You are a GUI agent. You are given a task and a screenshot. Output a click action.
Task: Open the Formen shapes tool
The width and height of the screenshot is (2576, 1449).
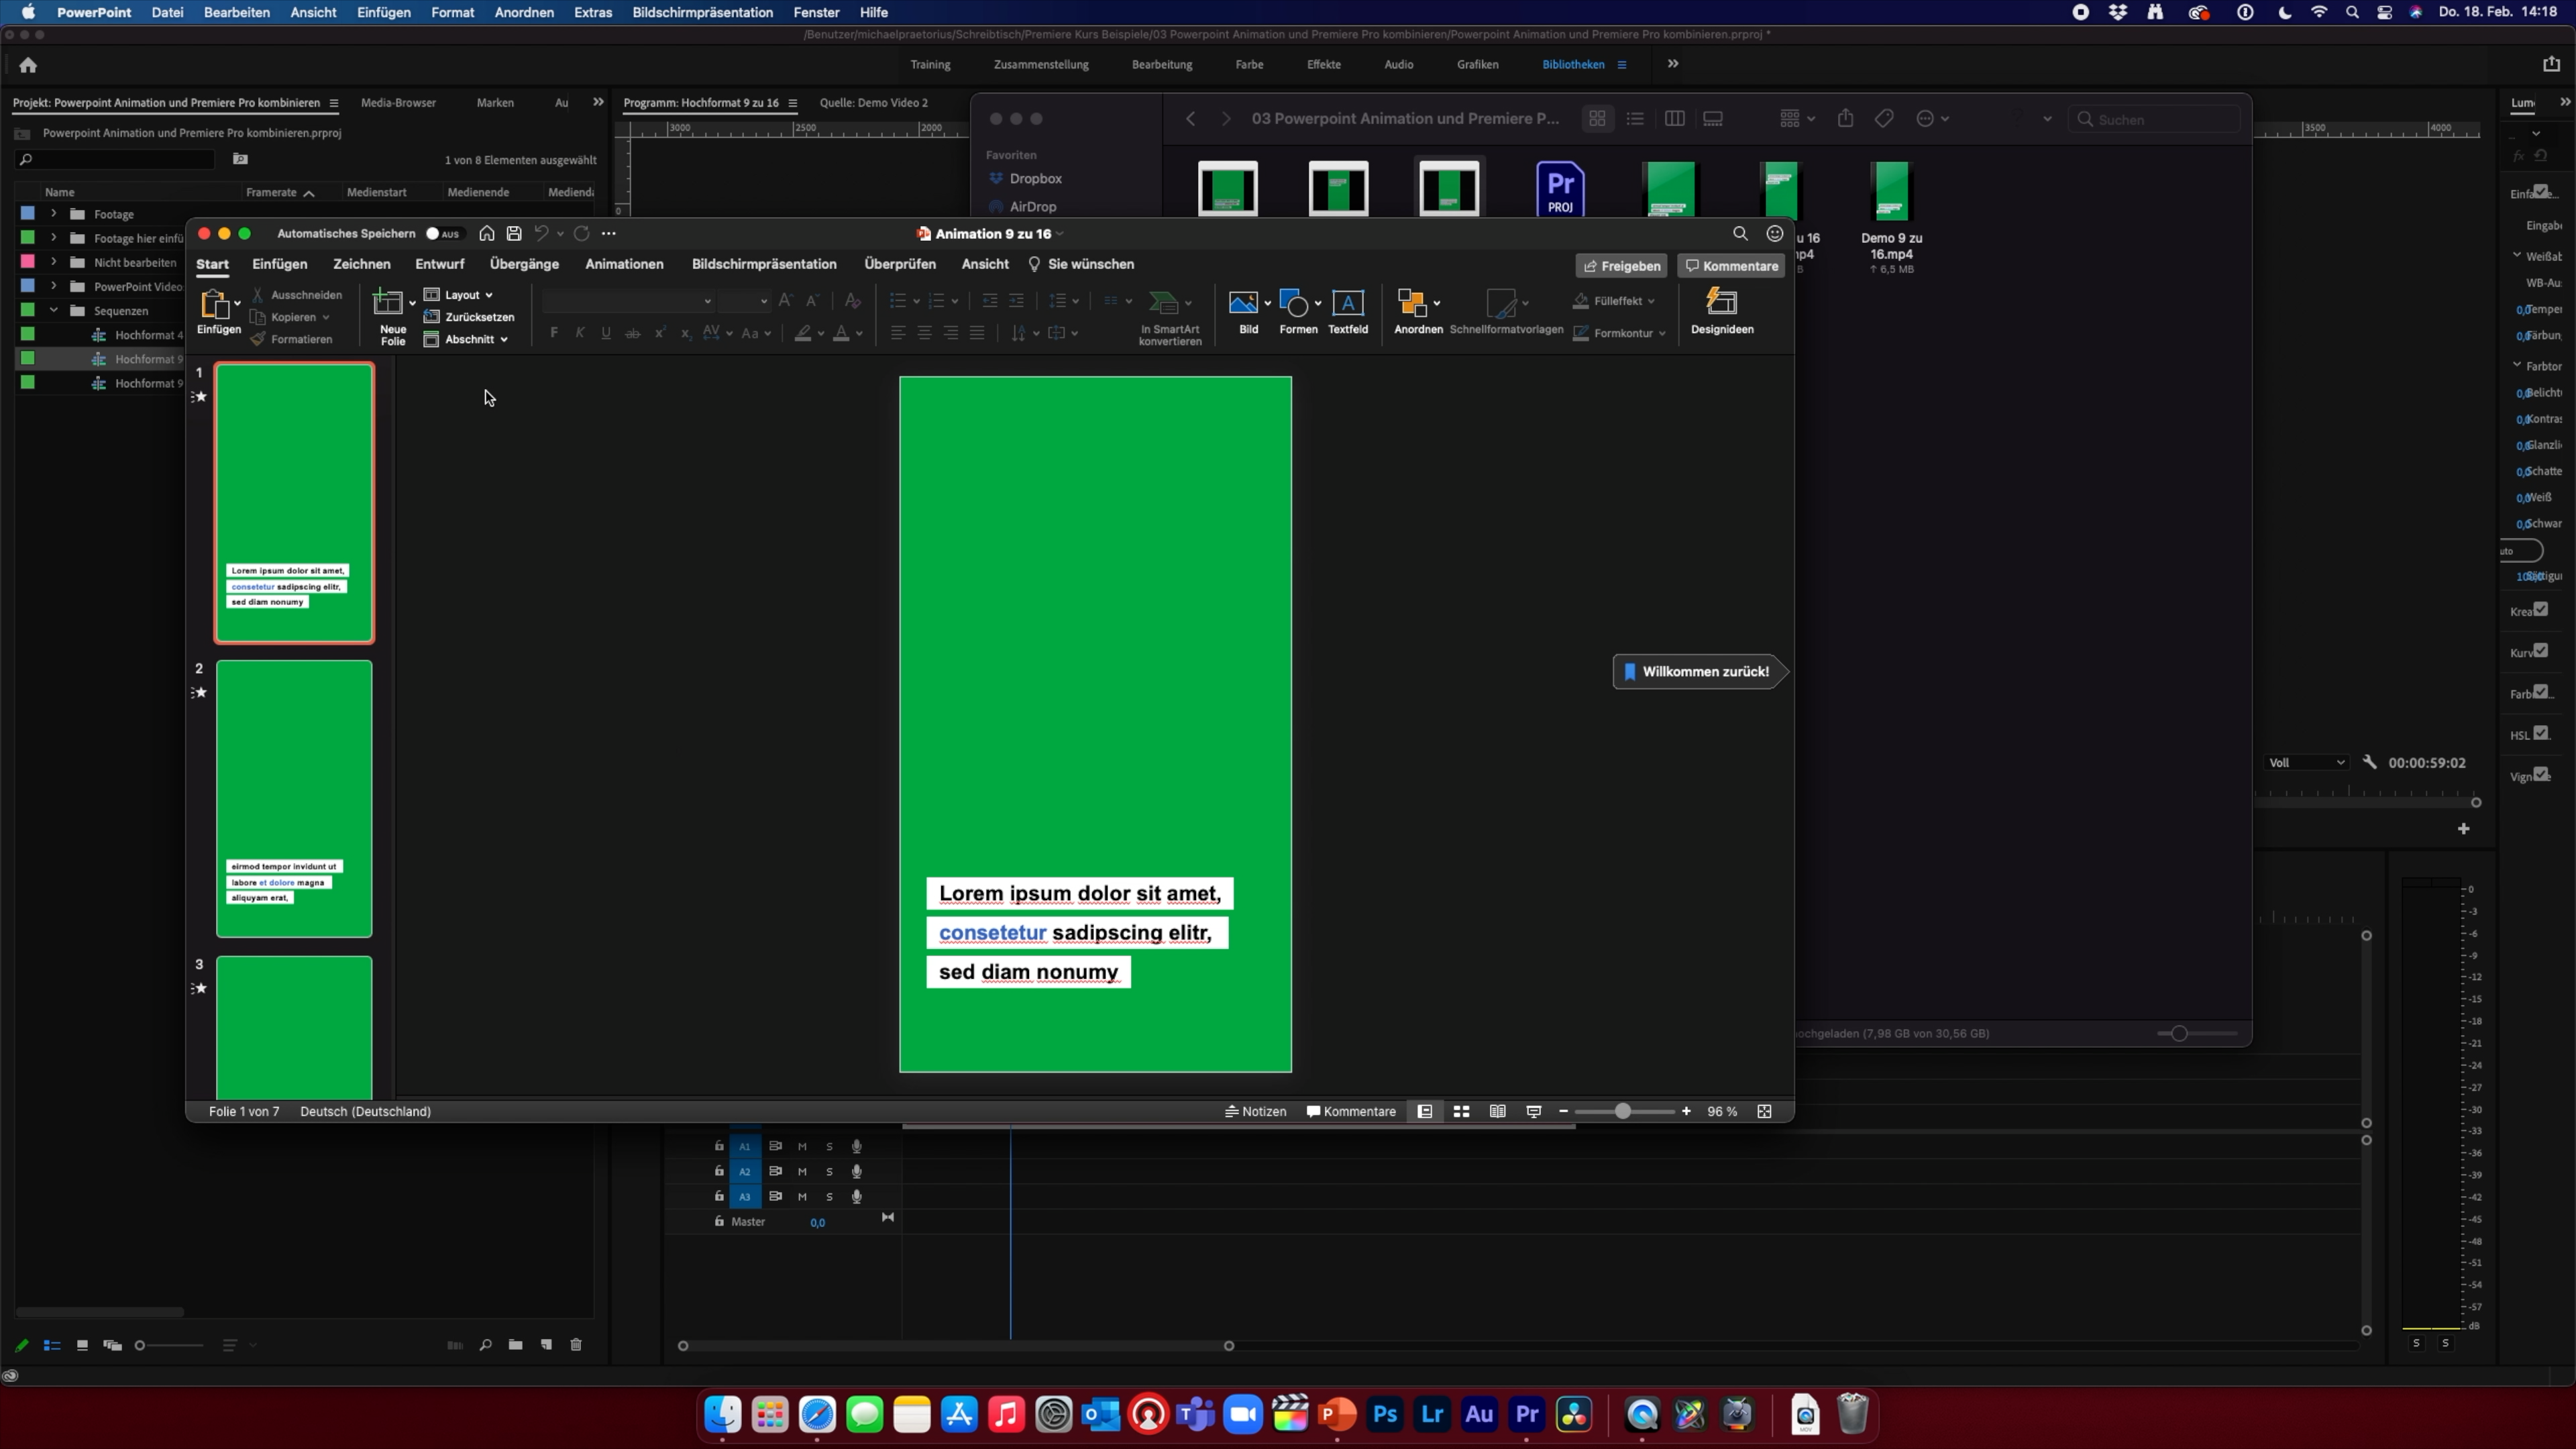click(1293, 302)
